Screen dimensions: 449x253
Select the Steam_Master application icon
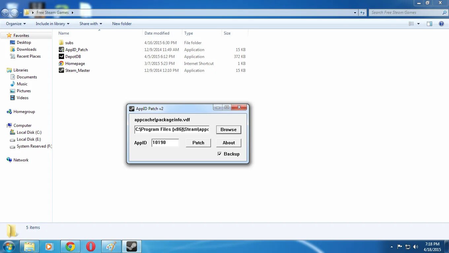tap(61, 70)
